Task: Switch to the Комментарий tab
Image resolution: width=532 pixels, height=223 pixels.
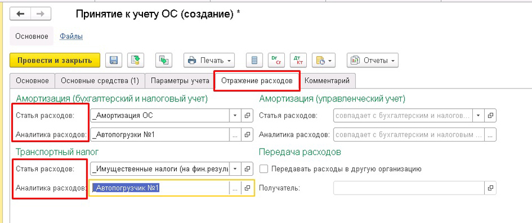Action: pyautogui.click(x=327, y=81)
